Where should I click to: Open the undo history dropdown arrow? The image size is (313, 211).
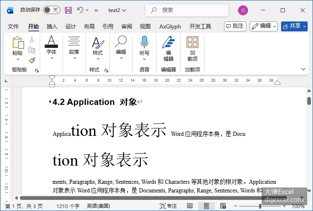coord(87,10)
